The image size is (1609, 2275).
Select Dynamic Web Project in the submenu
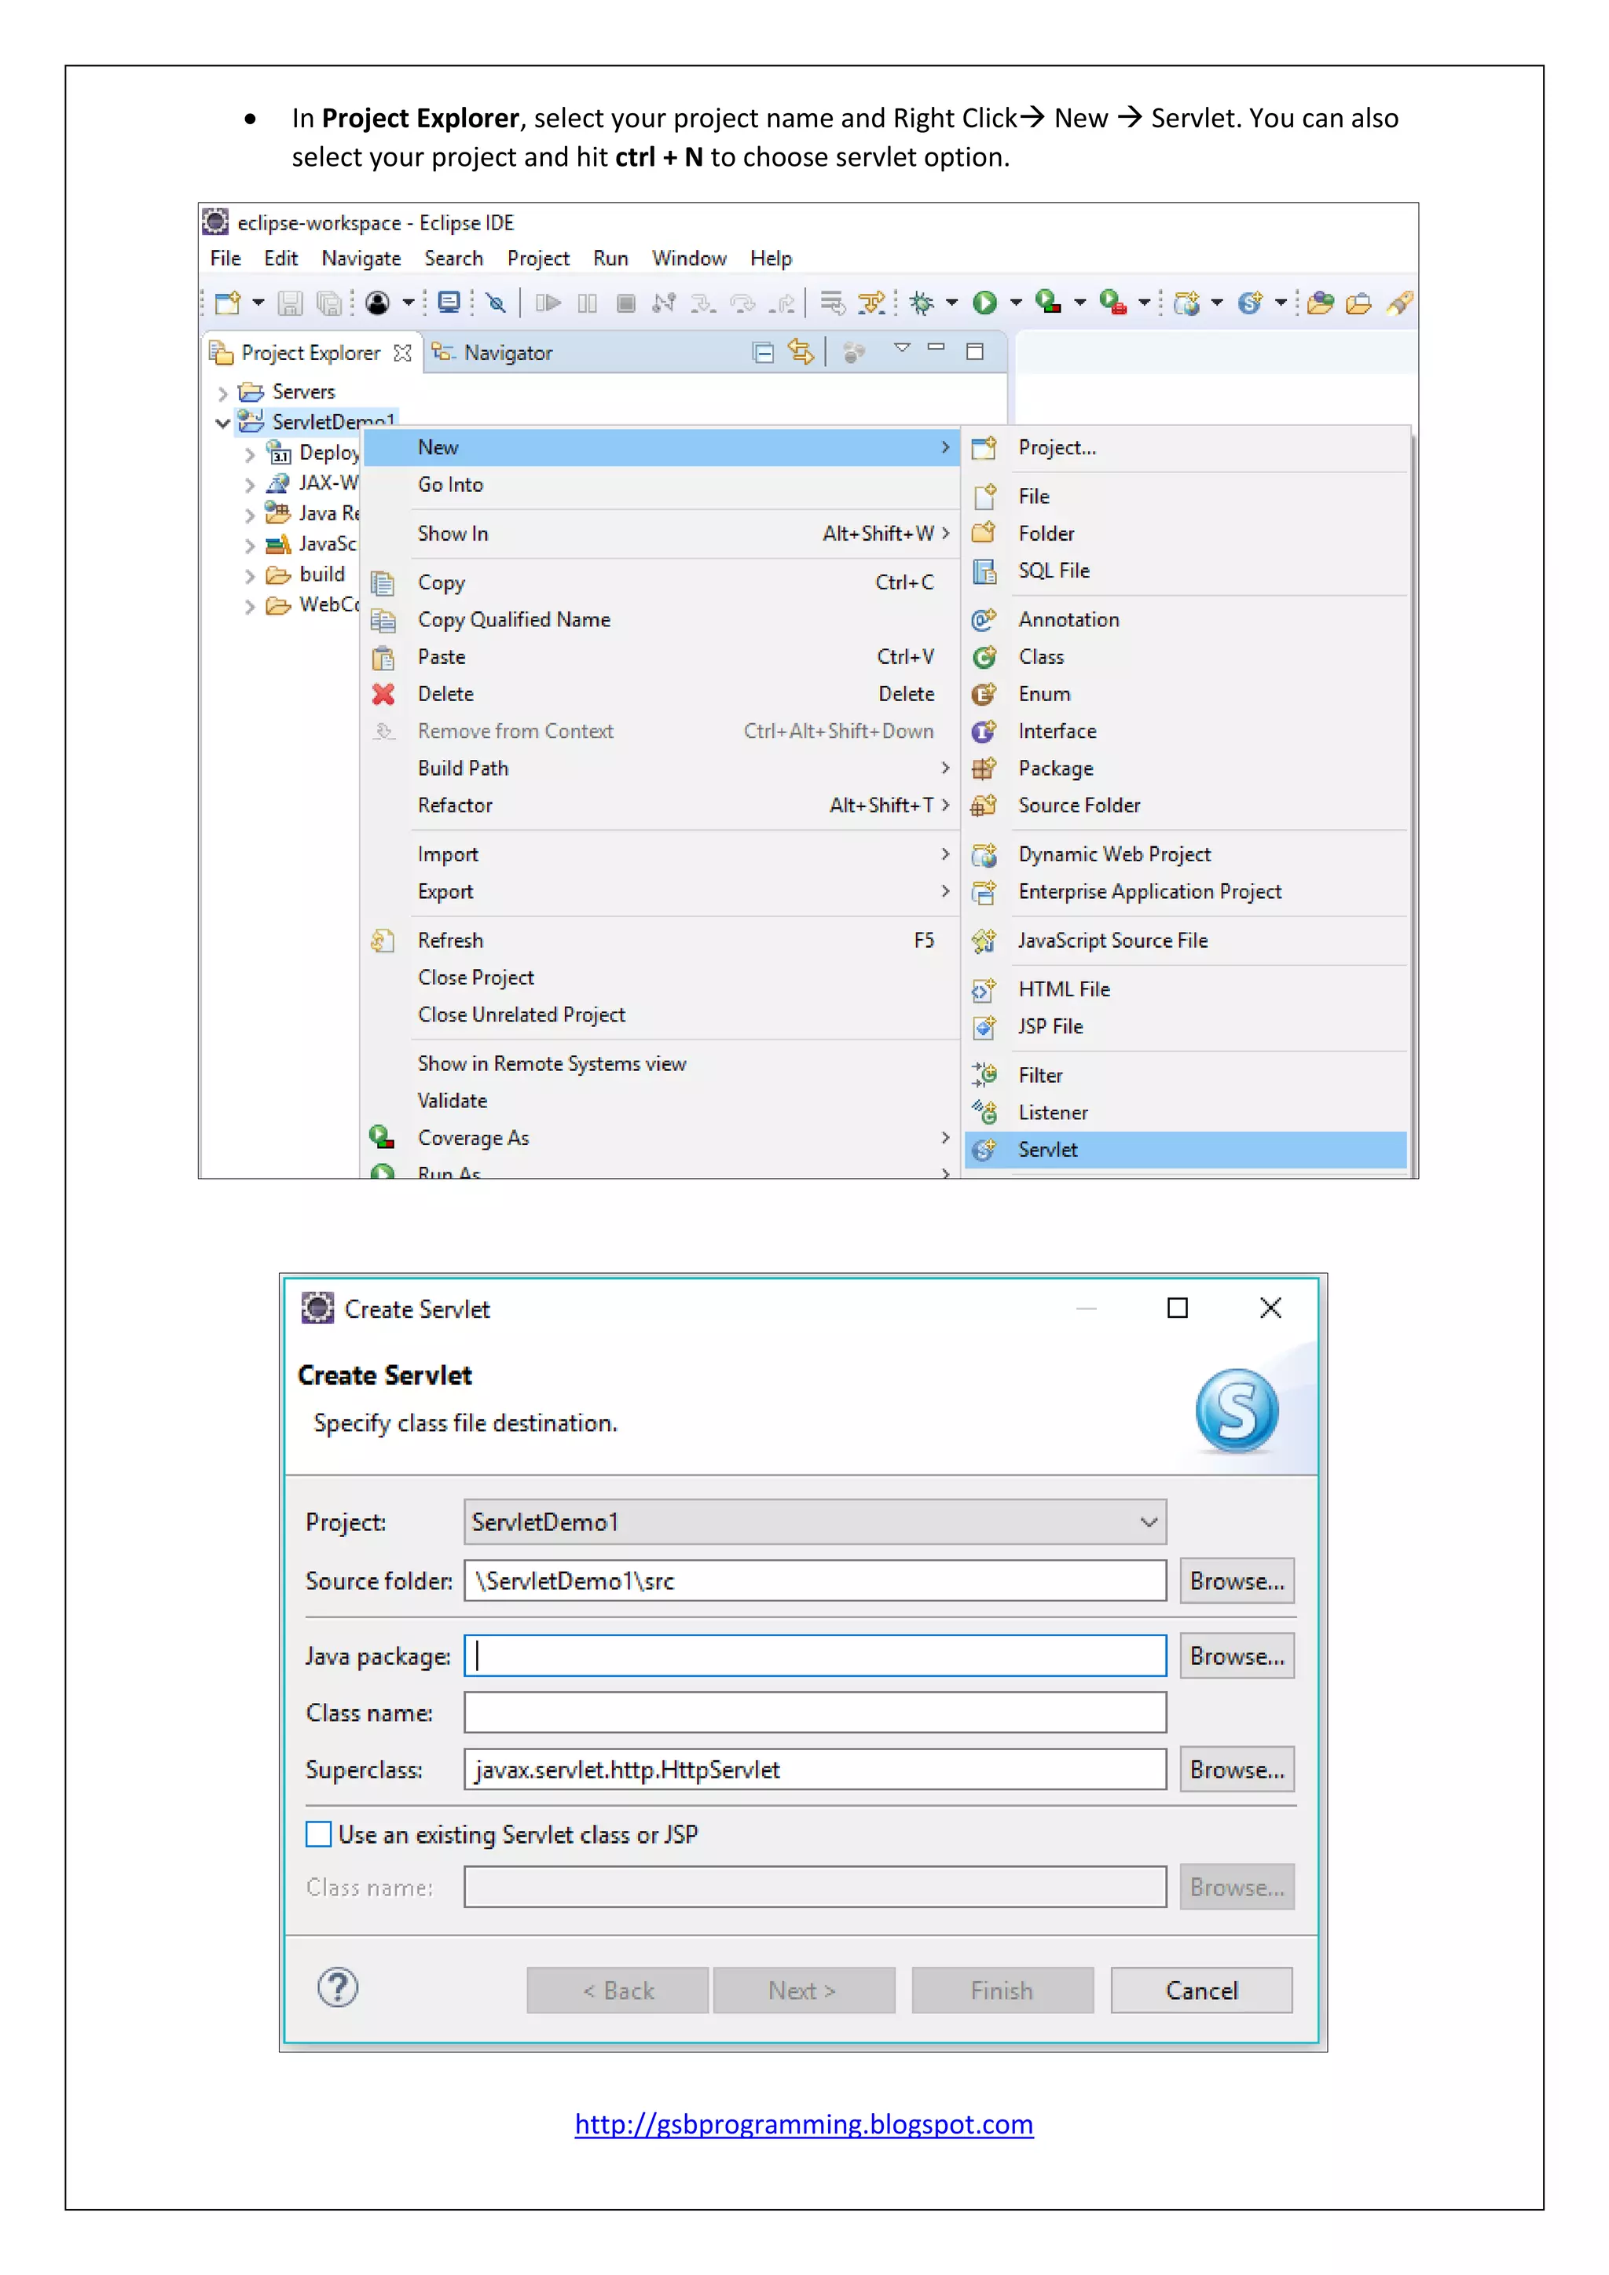[x=1185, y=854]
